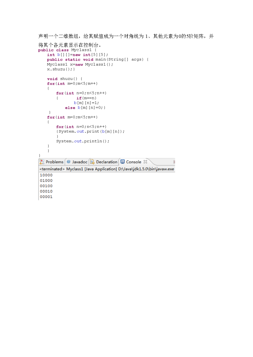253x357 pixels.
Task: Click console output line 00001
Action: [46, 197]
